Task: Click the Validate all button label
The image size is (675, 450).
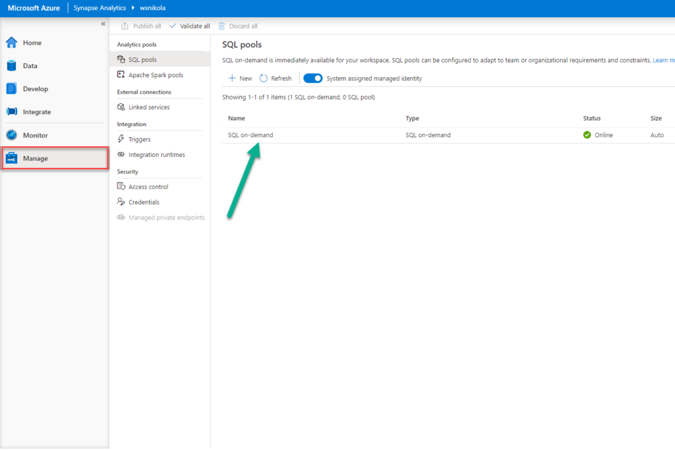Action: click(x=195, y=26)
